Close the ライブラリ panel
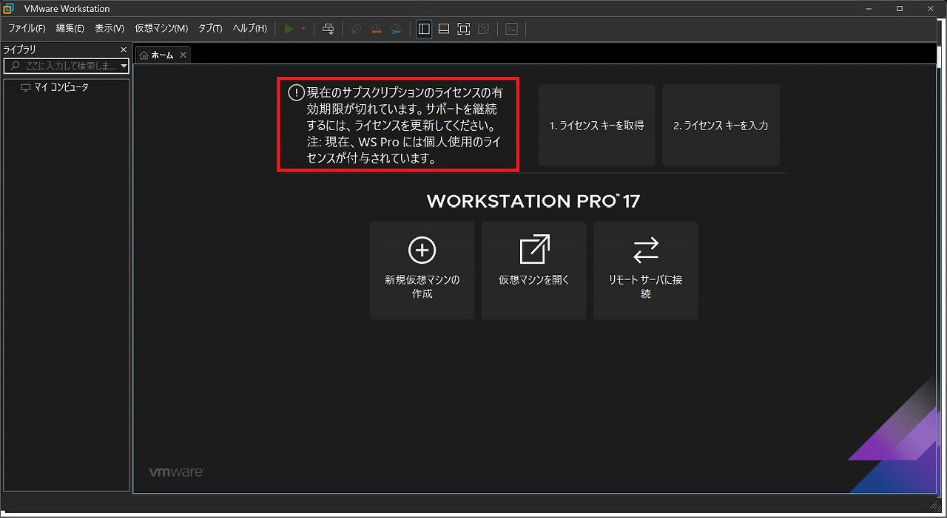This screenshot has height=518, width=947. tap(124, 50)
